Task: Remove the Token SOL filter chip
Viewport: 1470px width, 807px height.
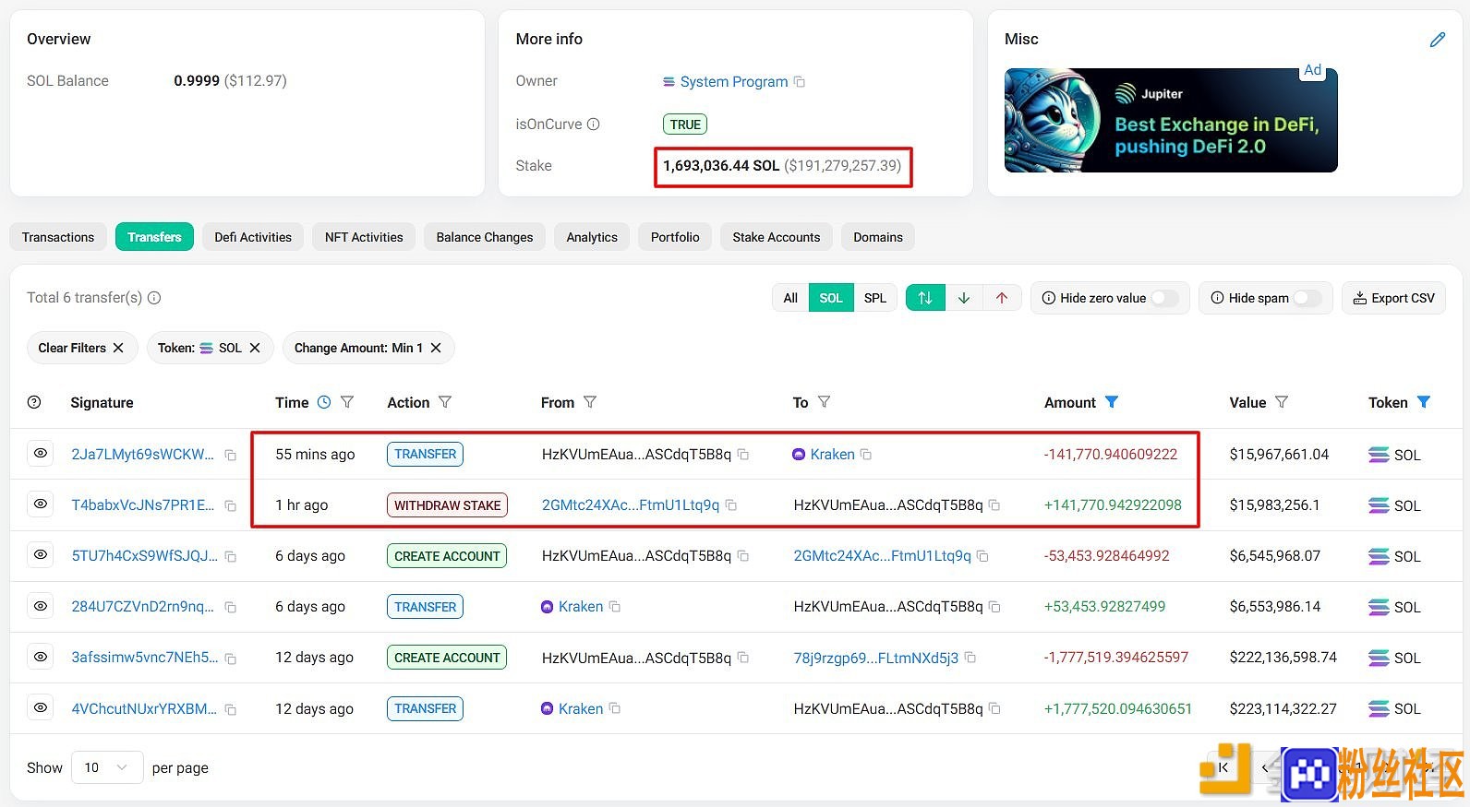Action: click(x=255, y=348)
